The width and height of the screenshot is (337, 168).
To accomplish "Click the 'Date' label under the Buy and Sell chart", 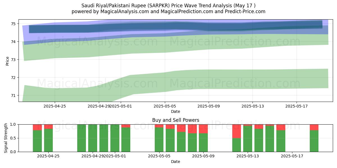I will click(x=176, y=162).
